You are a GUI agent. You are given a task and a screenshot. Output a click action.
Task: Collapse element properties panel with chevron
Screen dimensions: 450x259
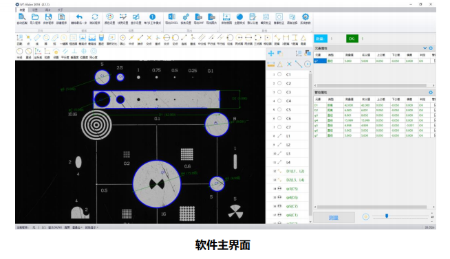(425, 48)
